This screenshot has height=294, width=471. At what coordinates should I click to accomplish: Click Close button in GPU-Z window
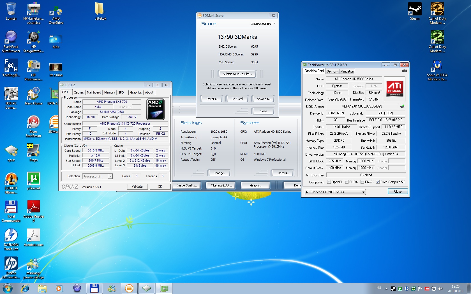point(398,192)
